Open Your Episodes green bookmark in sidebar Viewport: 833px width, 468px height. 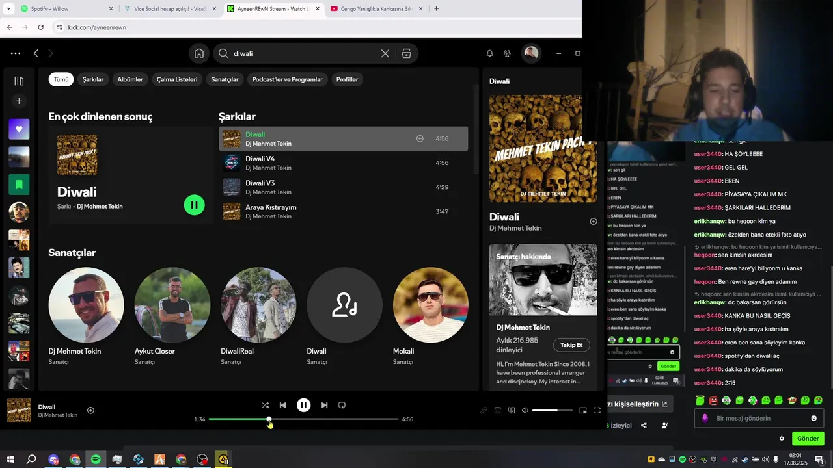pos(19,185)
